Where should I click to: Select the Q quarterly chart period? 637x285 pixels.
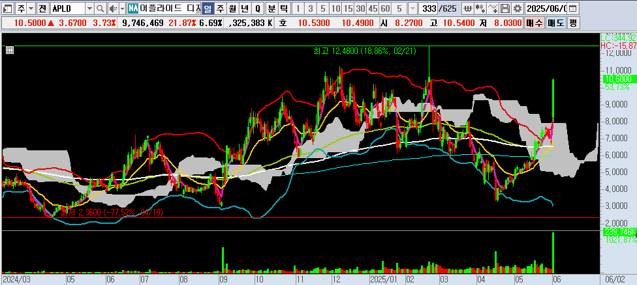[258, 8]
